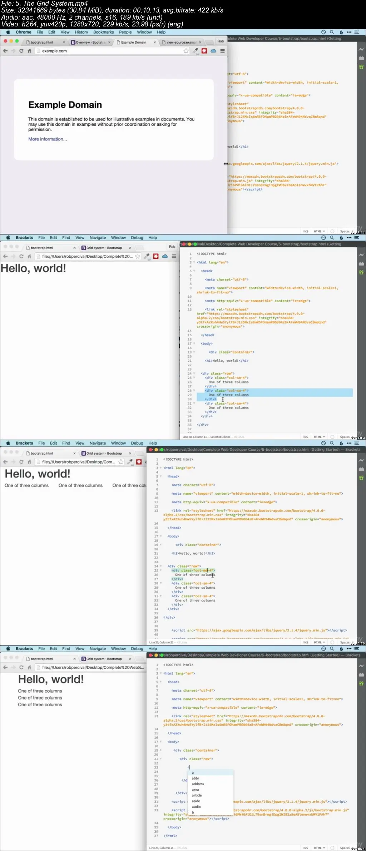The width and height of the screenshot is (366, 851).
Task: Choose 'abbr' from the code hint list
Action: pyautogui.click(x=196, y=778)
